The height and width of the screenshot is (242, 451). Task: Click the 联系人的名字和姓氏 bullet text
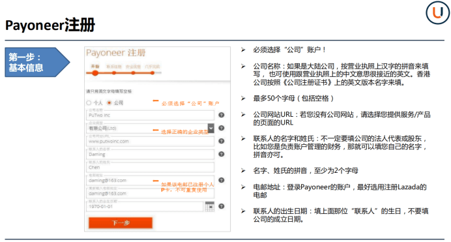point(340,147)
